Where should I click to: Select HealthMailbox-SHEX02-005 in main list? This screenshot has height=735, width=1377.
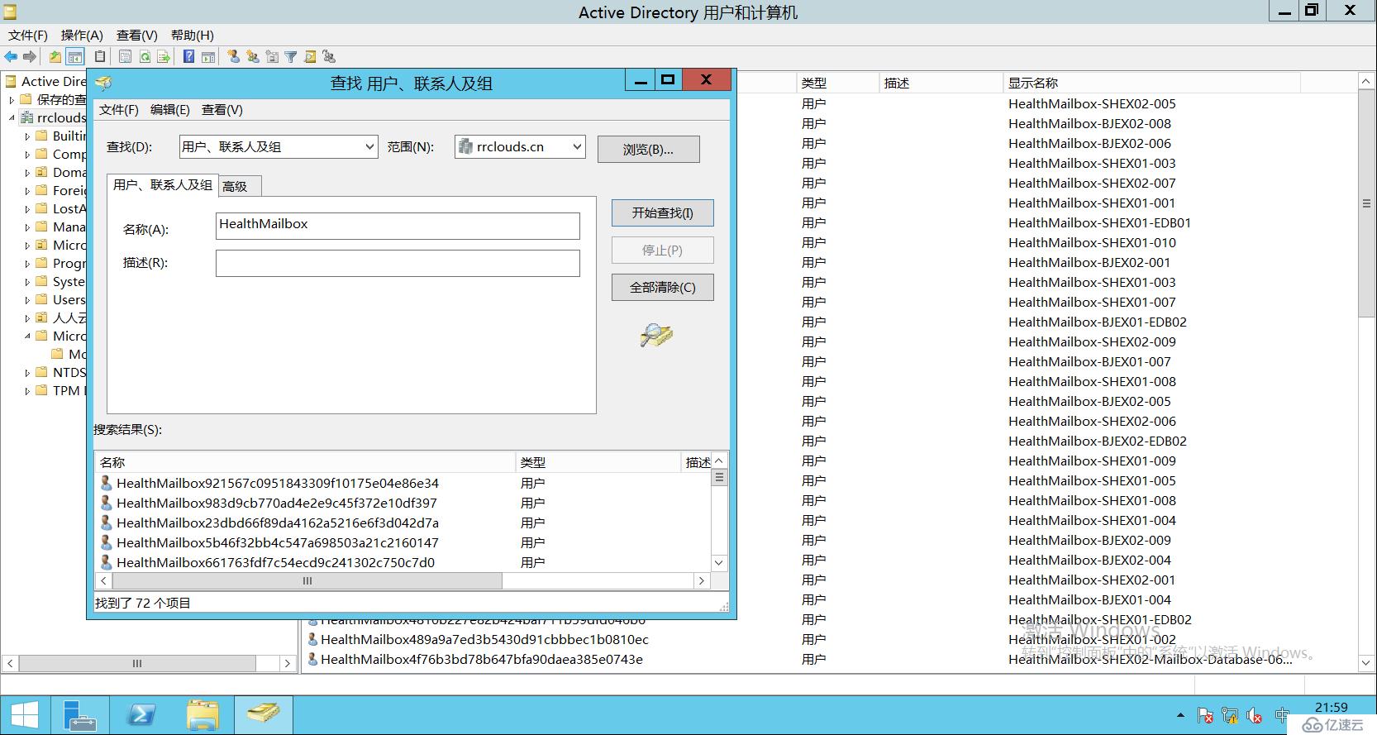(x=1092, y=103)
